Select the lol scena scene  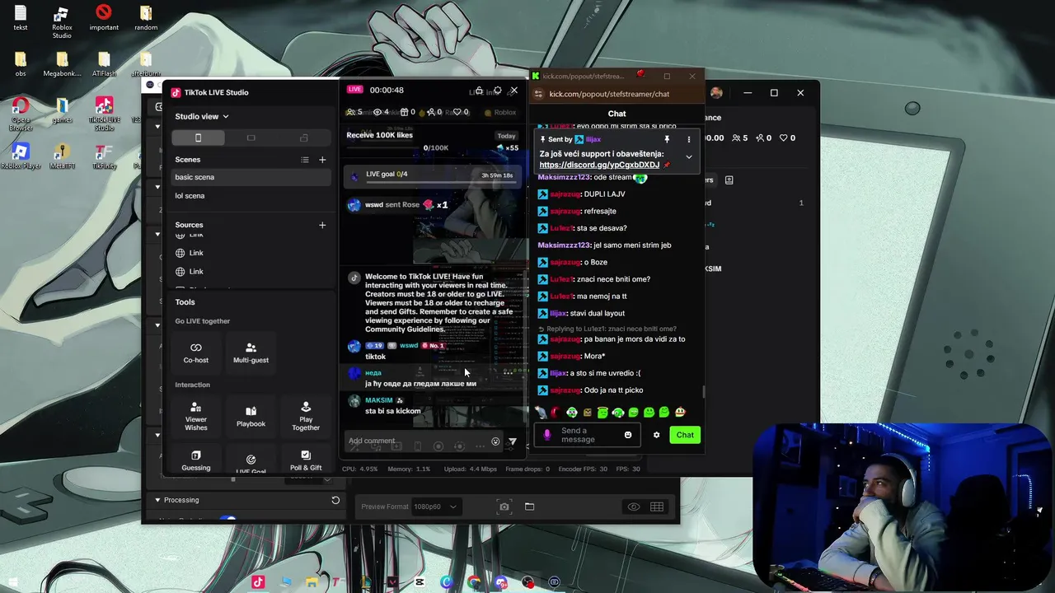click(251, 196)
